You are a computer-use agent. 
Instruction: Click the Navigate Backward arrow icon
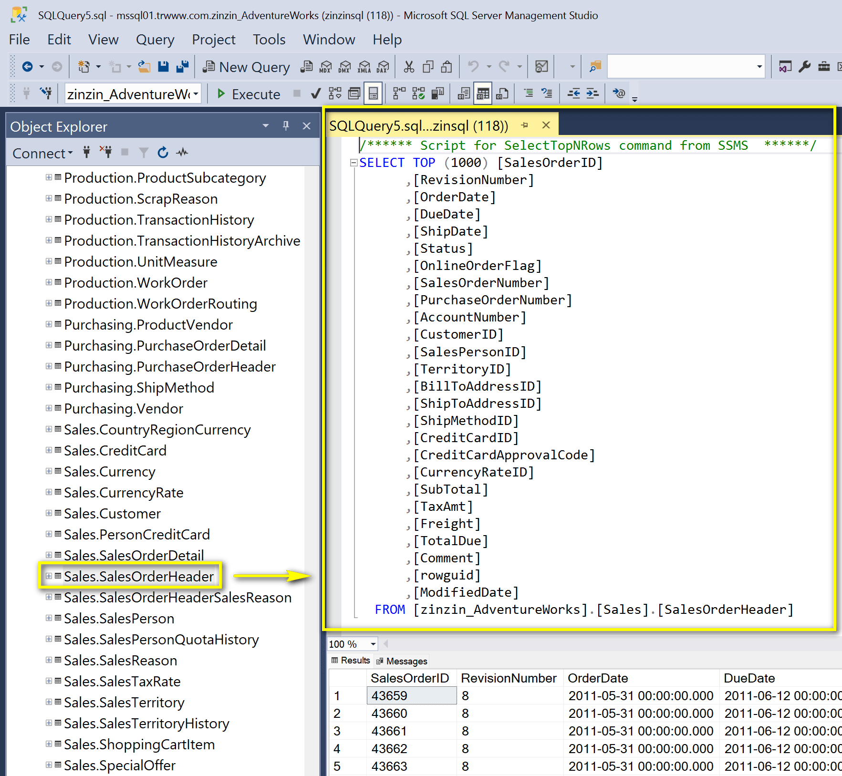pos(27,66)
